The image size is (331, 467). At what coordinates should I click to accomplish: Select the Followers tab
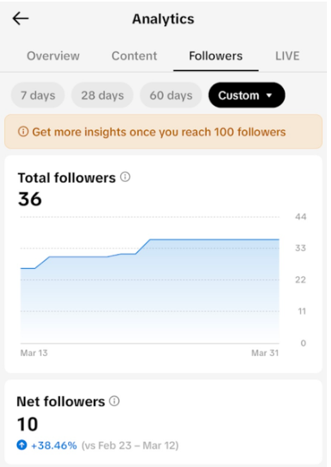tap(216, 55)
